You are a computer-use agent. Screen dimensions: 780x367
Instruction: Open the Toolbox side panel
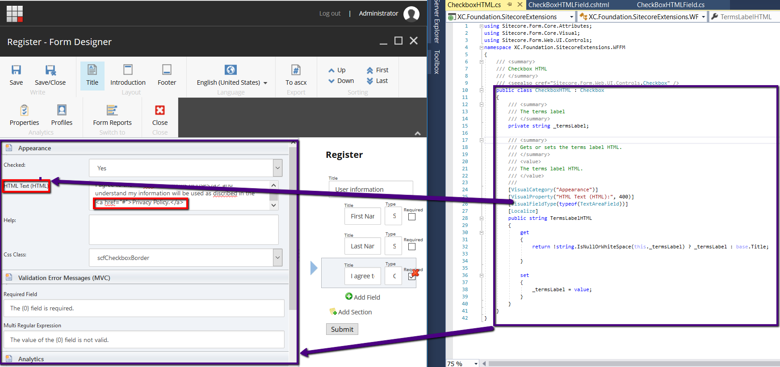click(x=437, y=62)
